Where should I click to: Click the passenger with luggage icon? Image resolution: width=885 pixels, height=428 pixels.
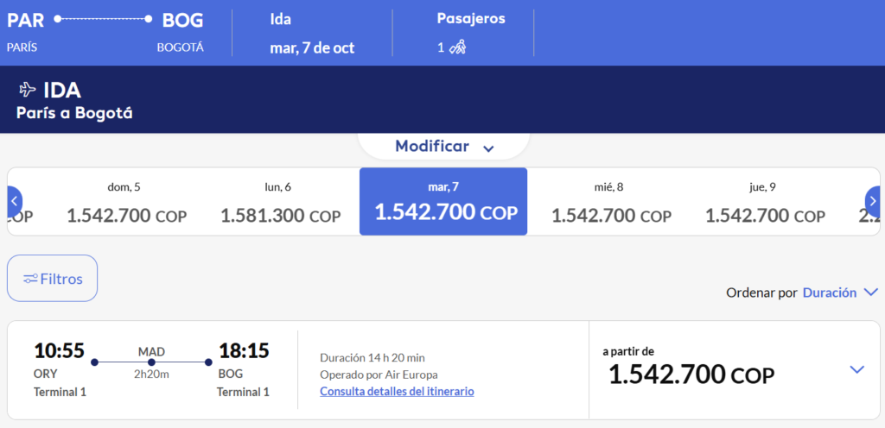click(x=458, y=47)
